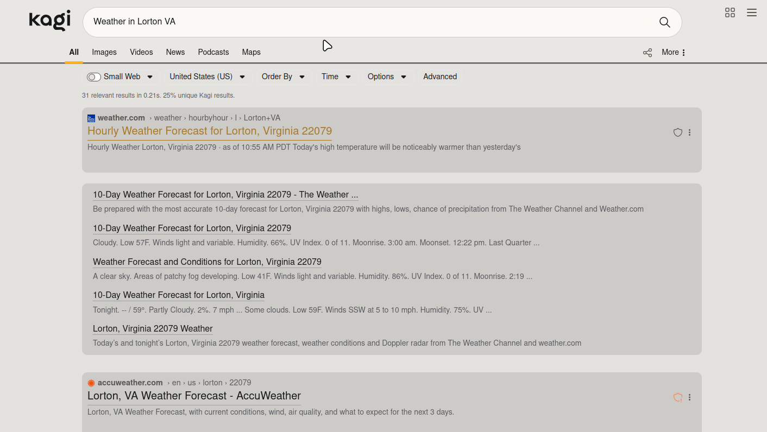Open 10-Day Weather Forecast for Lorton, Virginia 22079

192,228
